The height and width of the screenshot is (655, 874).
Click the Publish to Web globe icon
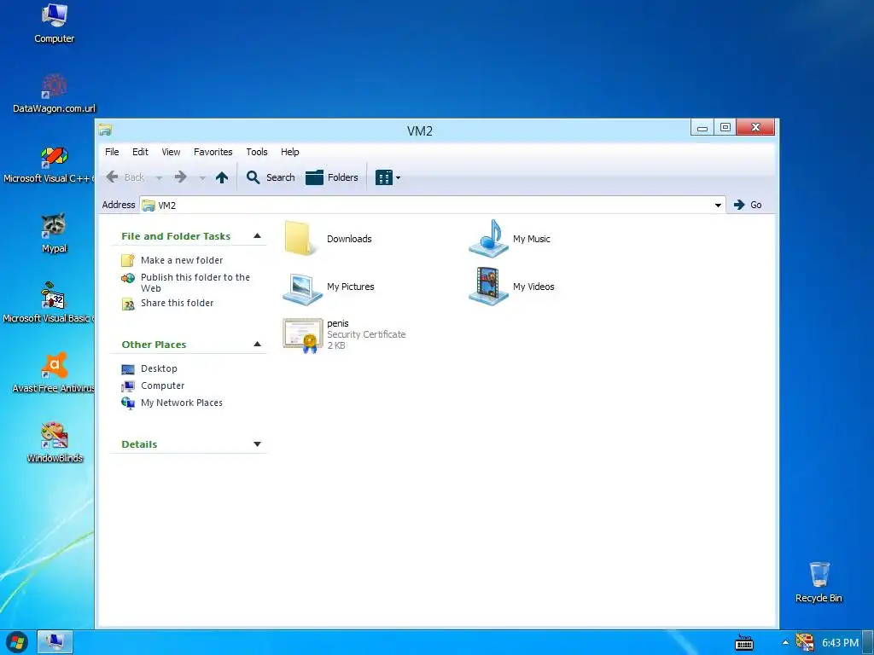(x=128, y=278)
